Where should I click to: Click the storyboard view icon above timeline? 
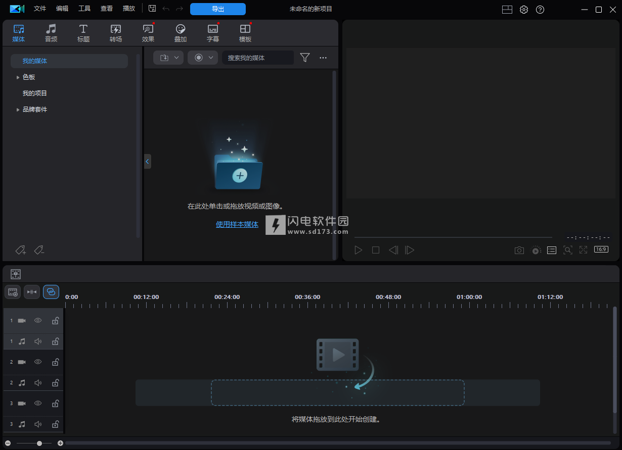pos(16,274)
